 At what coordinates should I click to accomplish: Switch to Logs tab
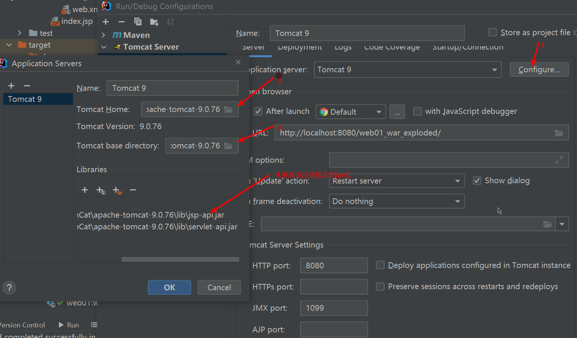tap(343, 48)
